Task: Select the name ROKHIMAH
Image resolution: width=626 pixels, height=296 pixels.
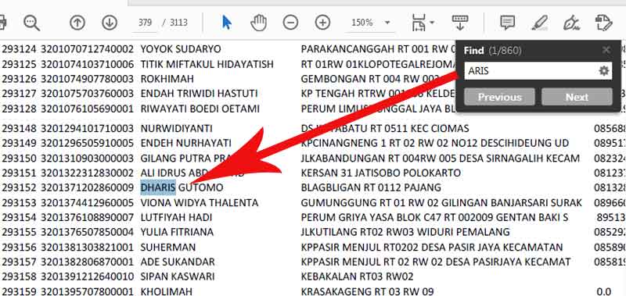Action: (x=167, y=79)
